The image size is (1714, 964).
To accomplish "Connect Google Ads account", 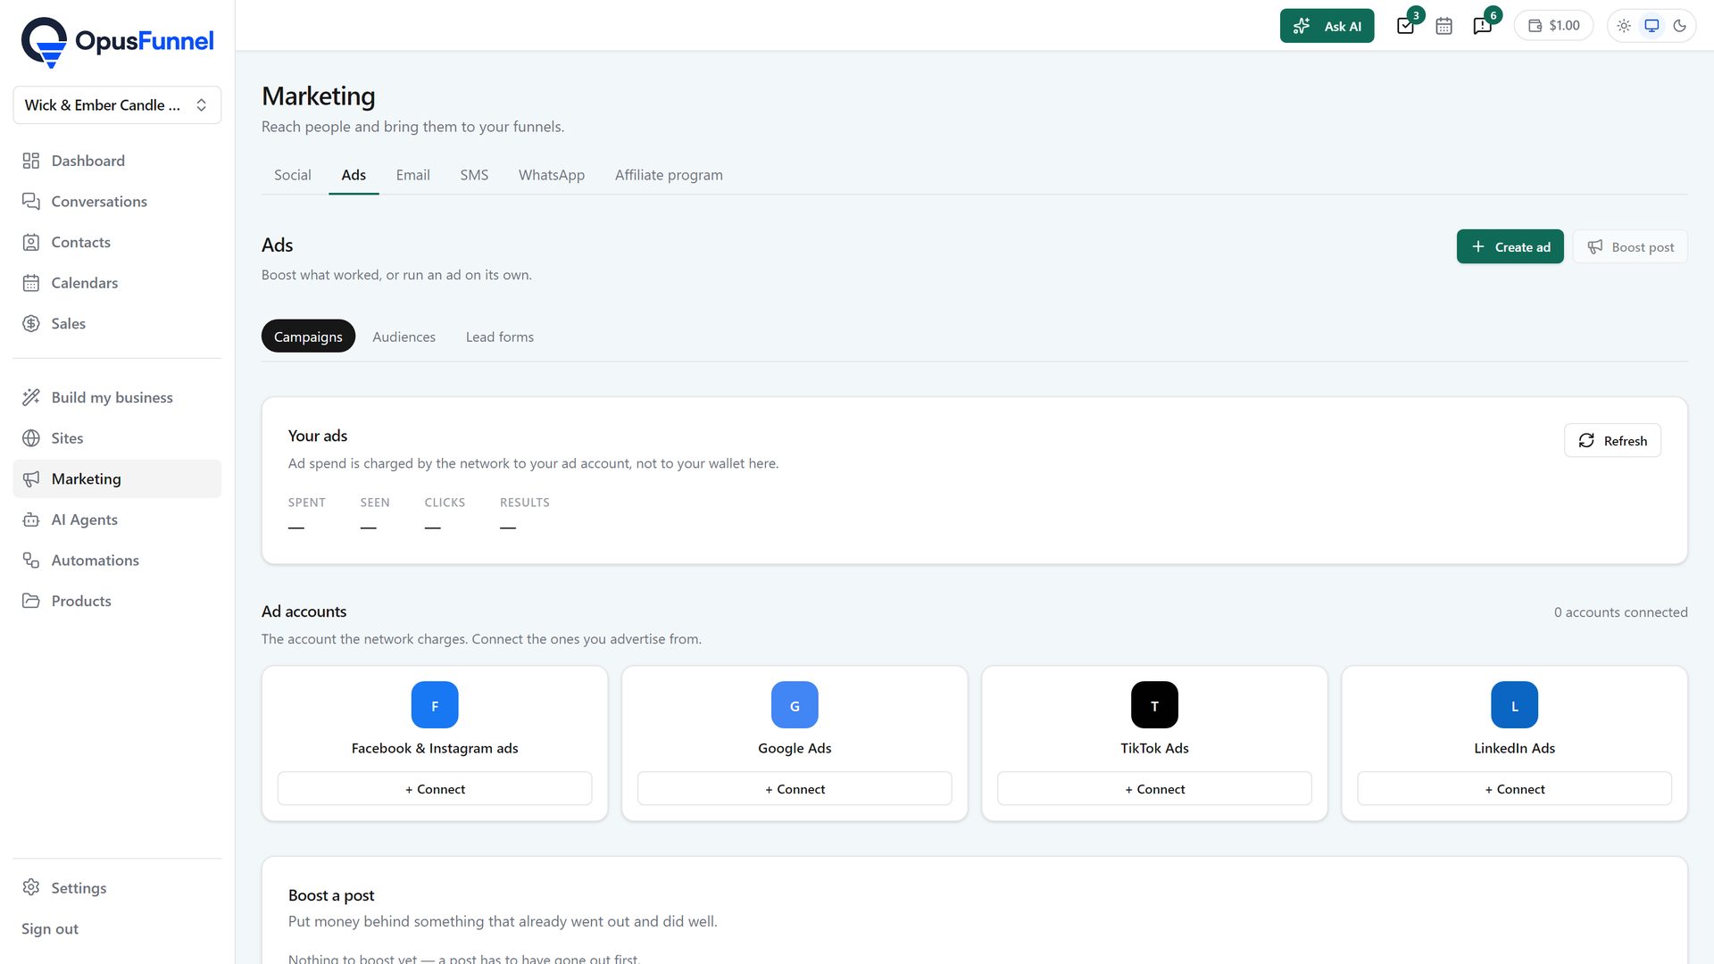I will pos(795,789).
